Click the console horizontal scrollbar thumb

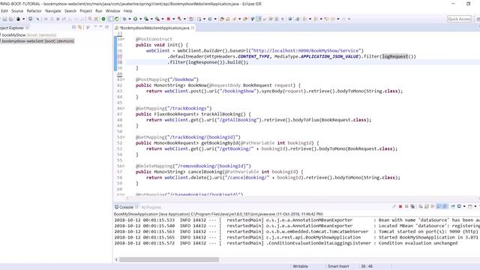(169, 259)
